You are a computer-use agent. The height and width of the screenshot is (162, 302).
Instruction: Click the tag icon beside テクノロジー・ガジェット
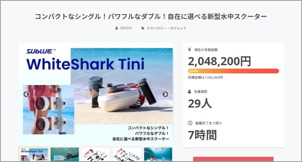pos(143,28)
